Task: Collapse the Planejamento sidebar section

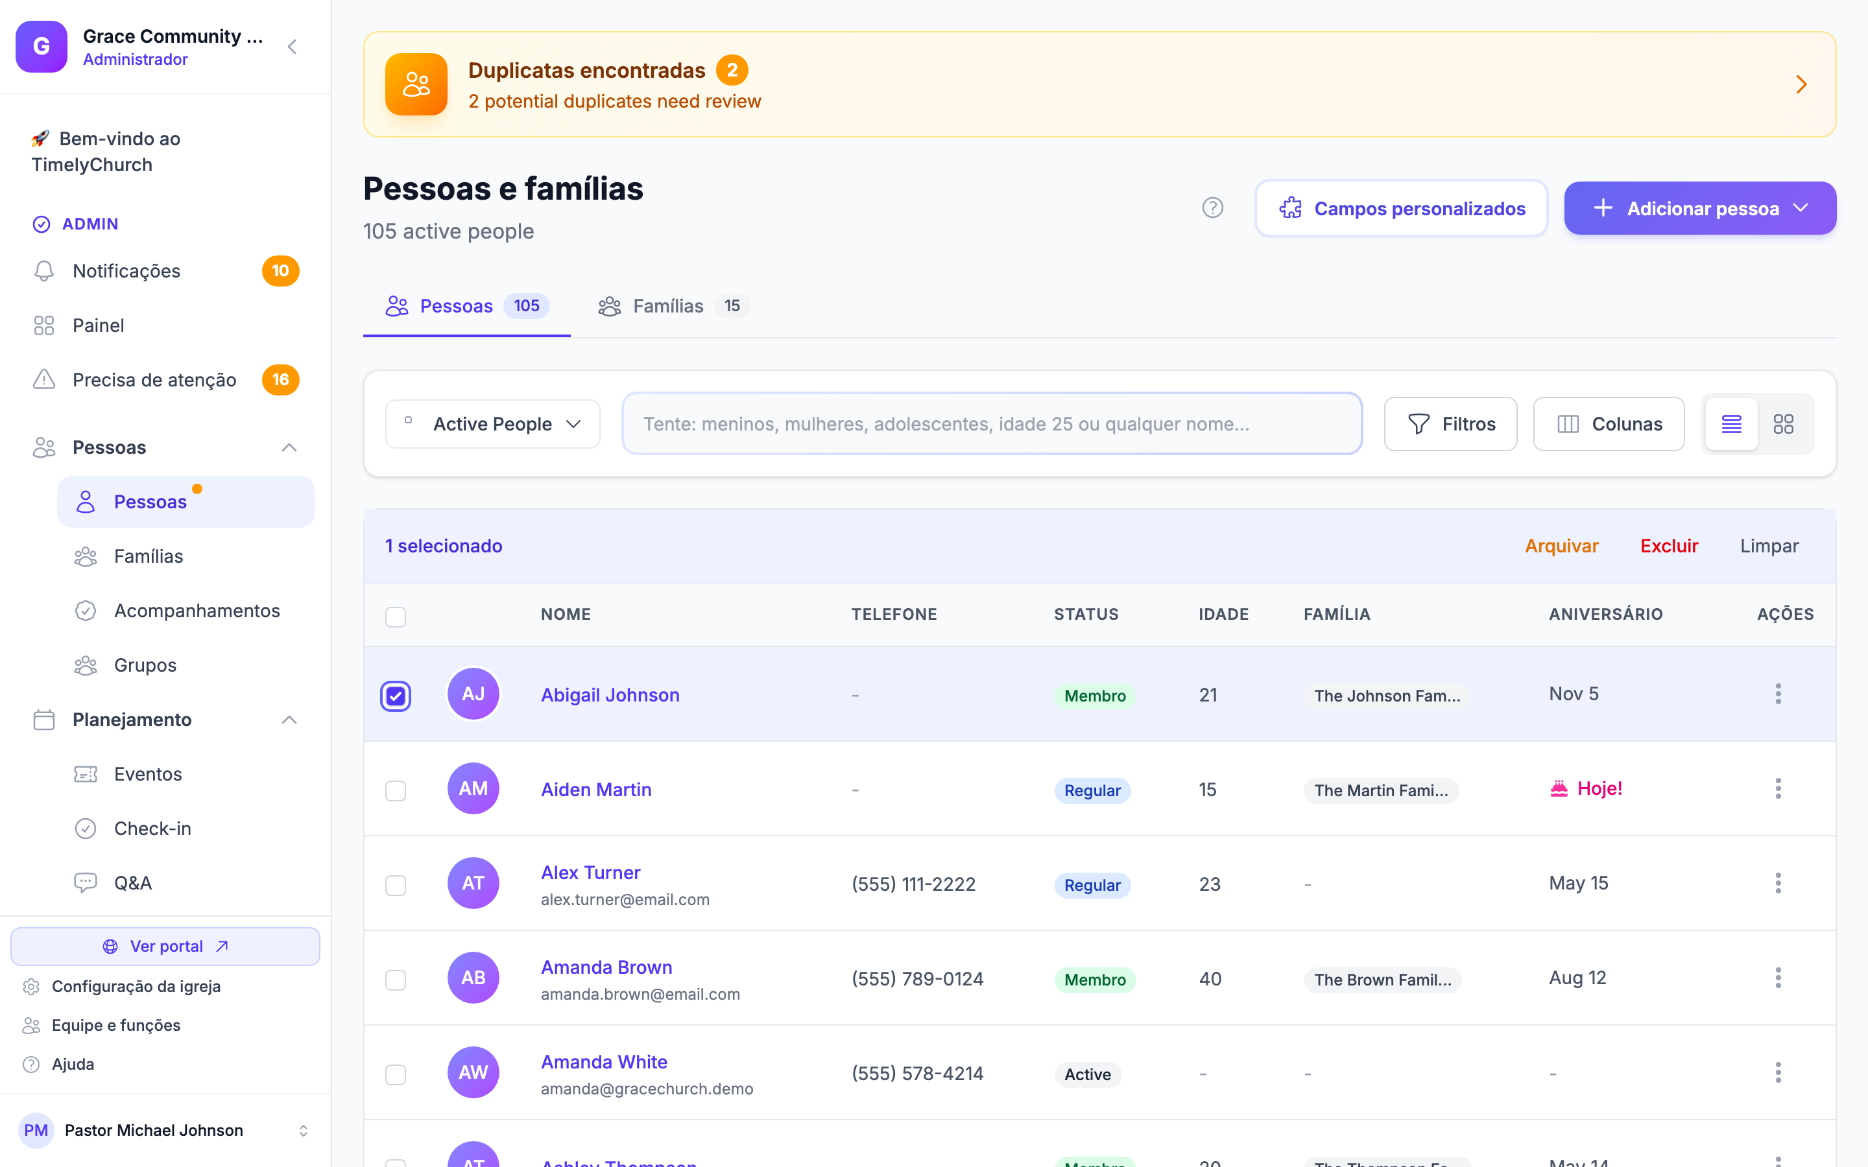Action: point(289,720)
